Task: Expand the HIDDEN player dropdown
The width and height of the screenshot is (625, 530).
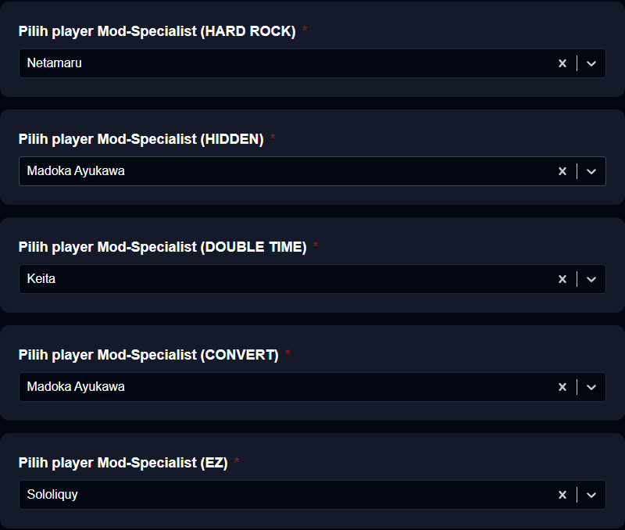Action: coord(591,171)
